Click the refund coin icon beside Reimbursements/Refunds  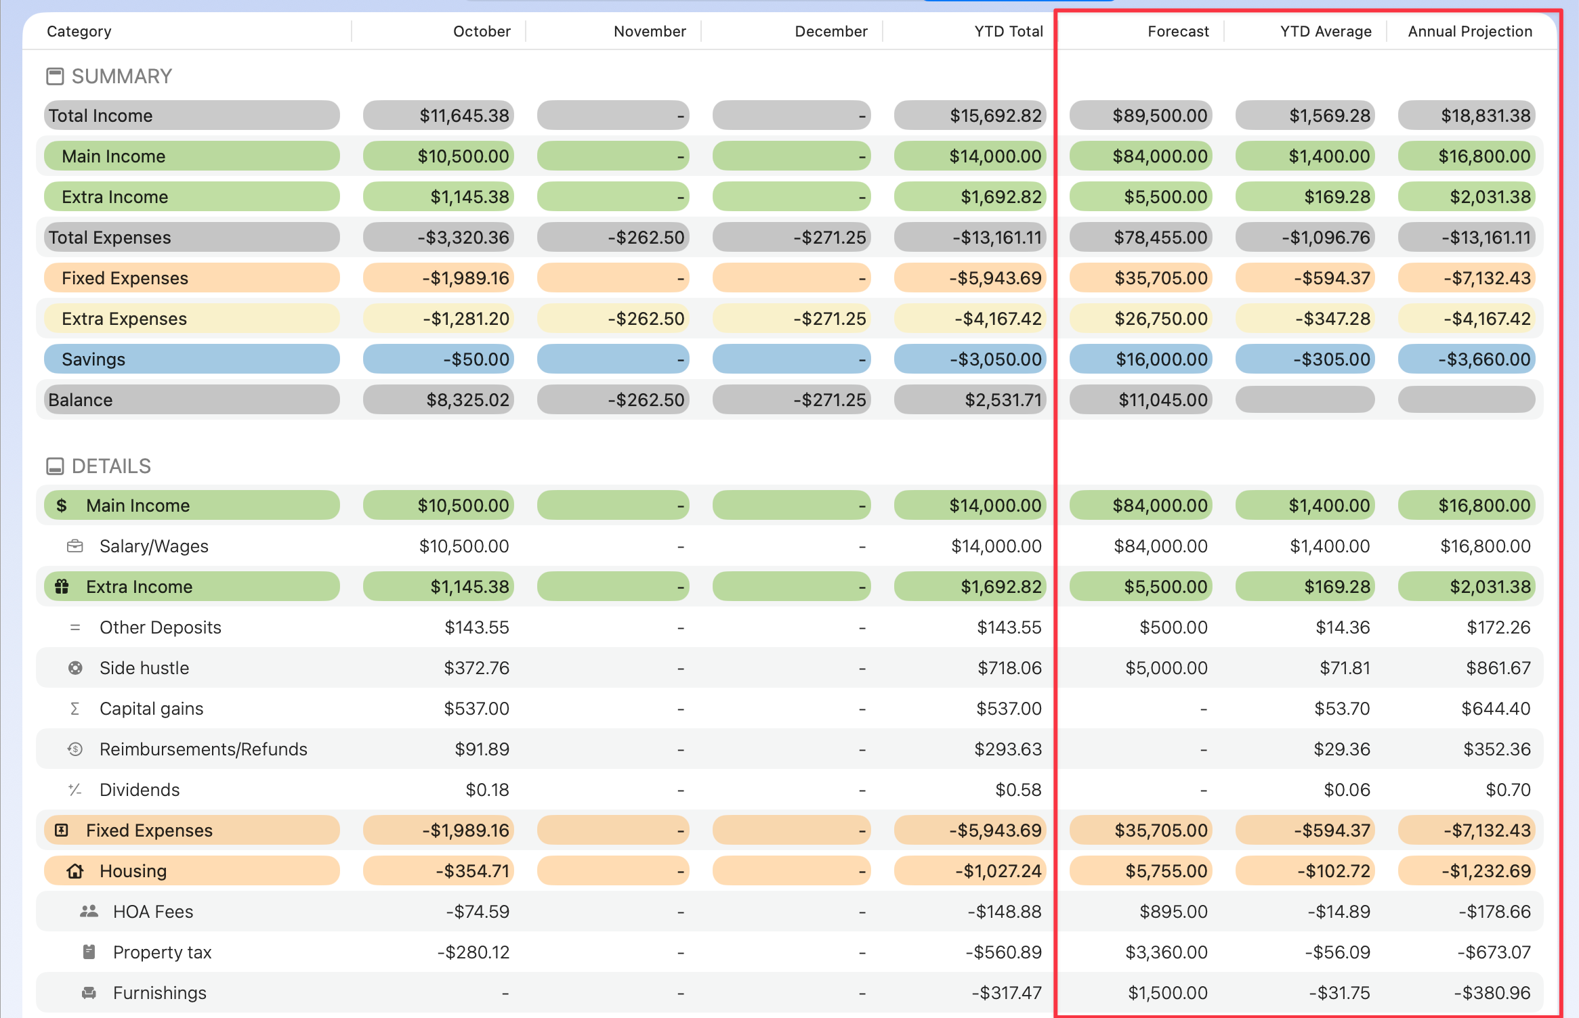tap(75, 749)
